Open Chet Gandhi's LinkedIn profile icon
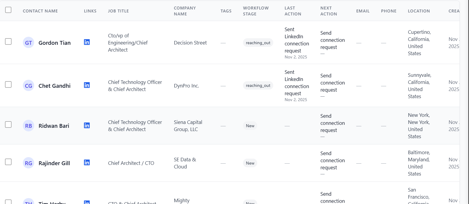 [x=87, y=85]
